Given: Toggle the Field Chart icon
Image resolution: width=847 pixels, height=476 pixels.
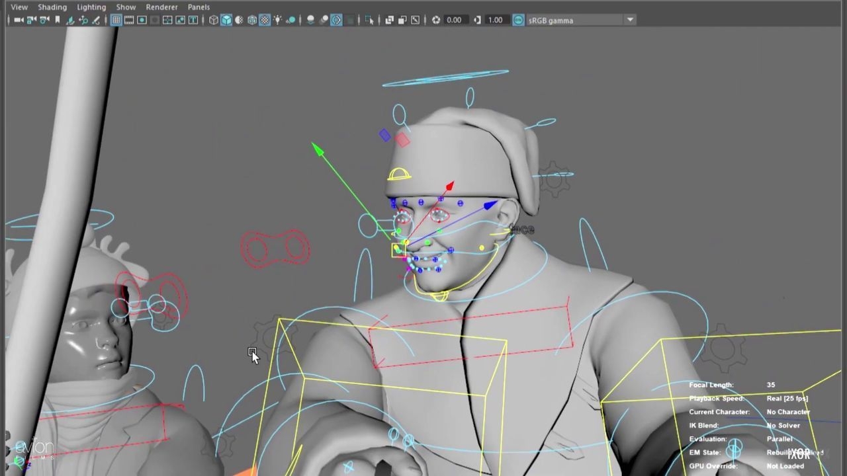Looking at the screenshot, I should click(167, 20).
